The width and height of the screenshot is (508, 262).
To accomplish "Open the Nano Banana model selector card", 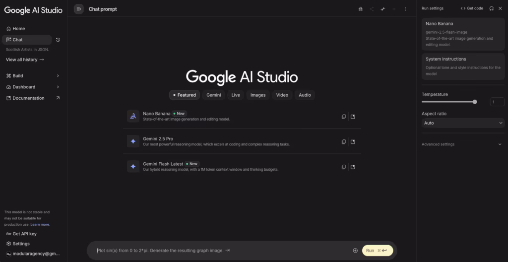I will coord(463,34).
